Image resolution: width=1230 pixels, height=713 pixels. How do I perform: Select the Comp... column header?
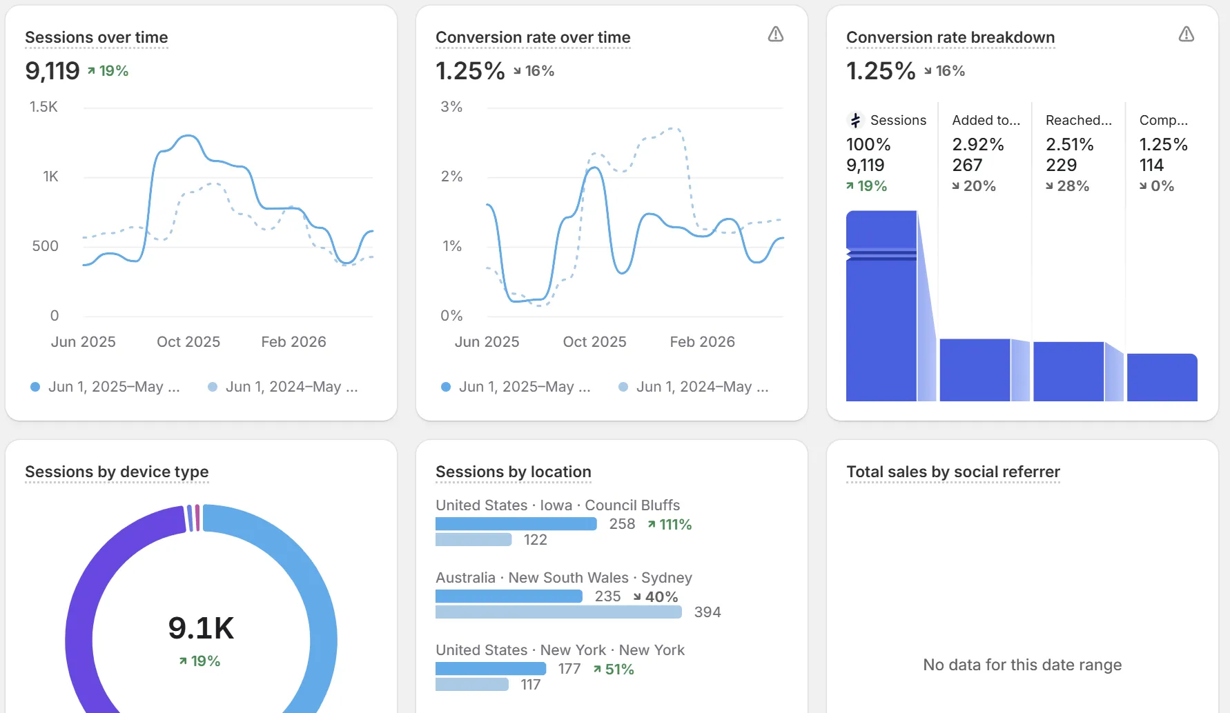[x=1164, y=120]
